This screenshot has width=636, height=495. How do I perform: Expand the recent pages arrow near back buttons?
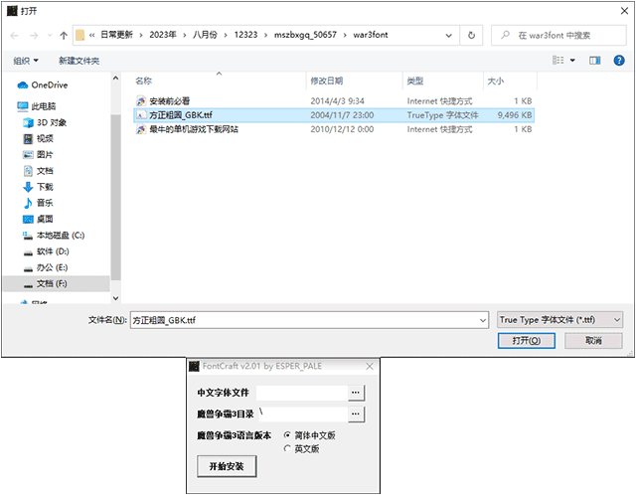pyautogui.click(x=50, y=36)
